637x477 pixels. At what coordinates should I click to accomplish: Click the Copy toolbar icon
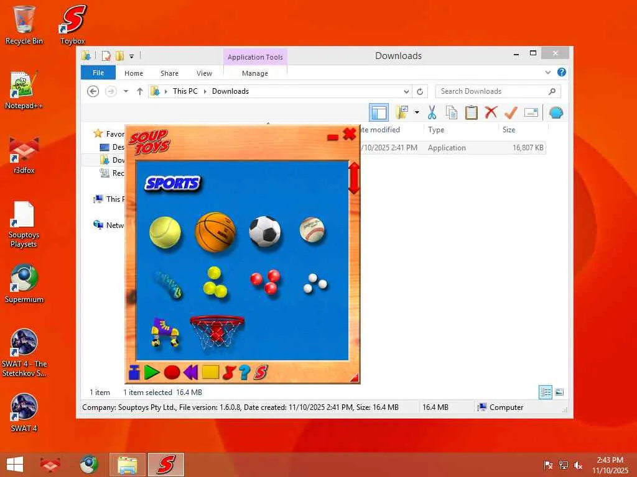[x=452, y=112]
